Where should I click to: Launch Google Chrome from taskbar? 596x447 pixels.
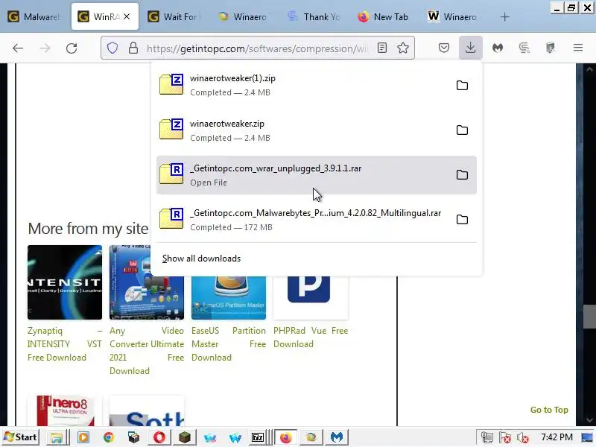click(x=109, y=437)
